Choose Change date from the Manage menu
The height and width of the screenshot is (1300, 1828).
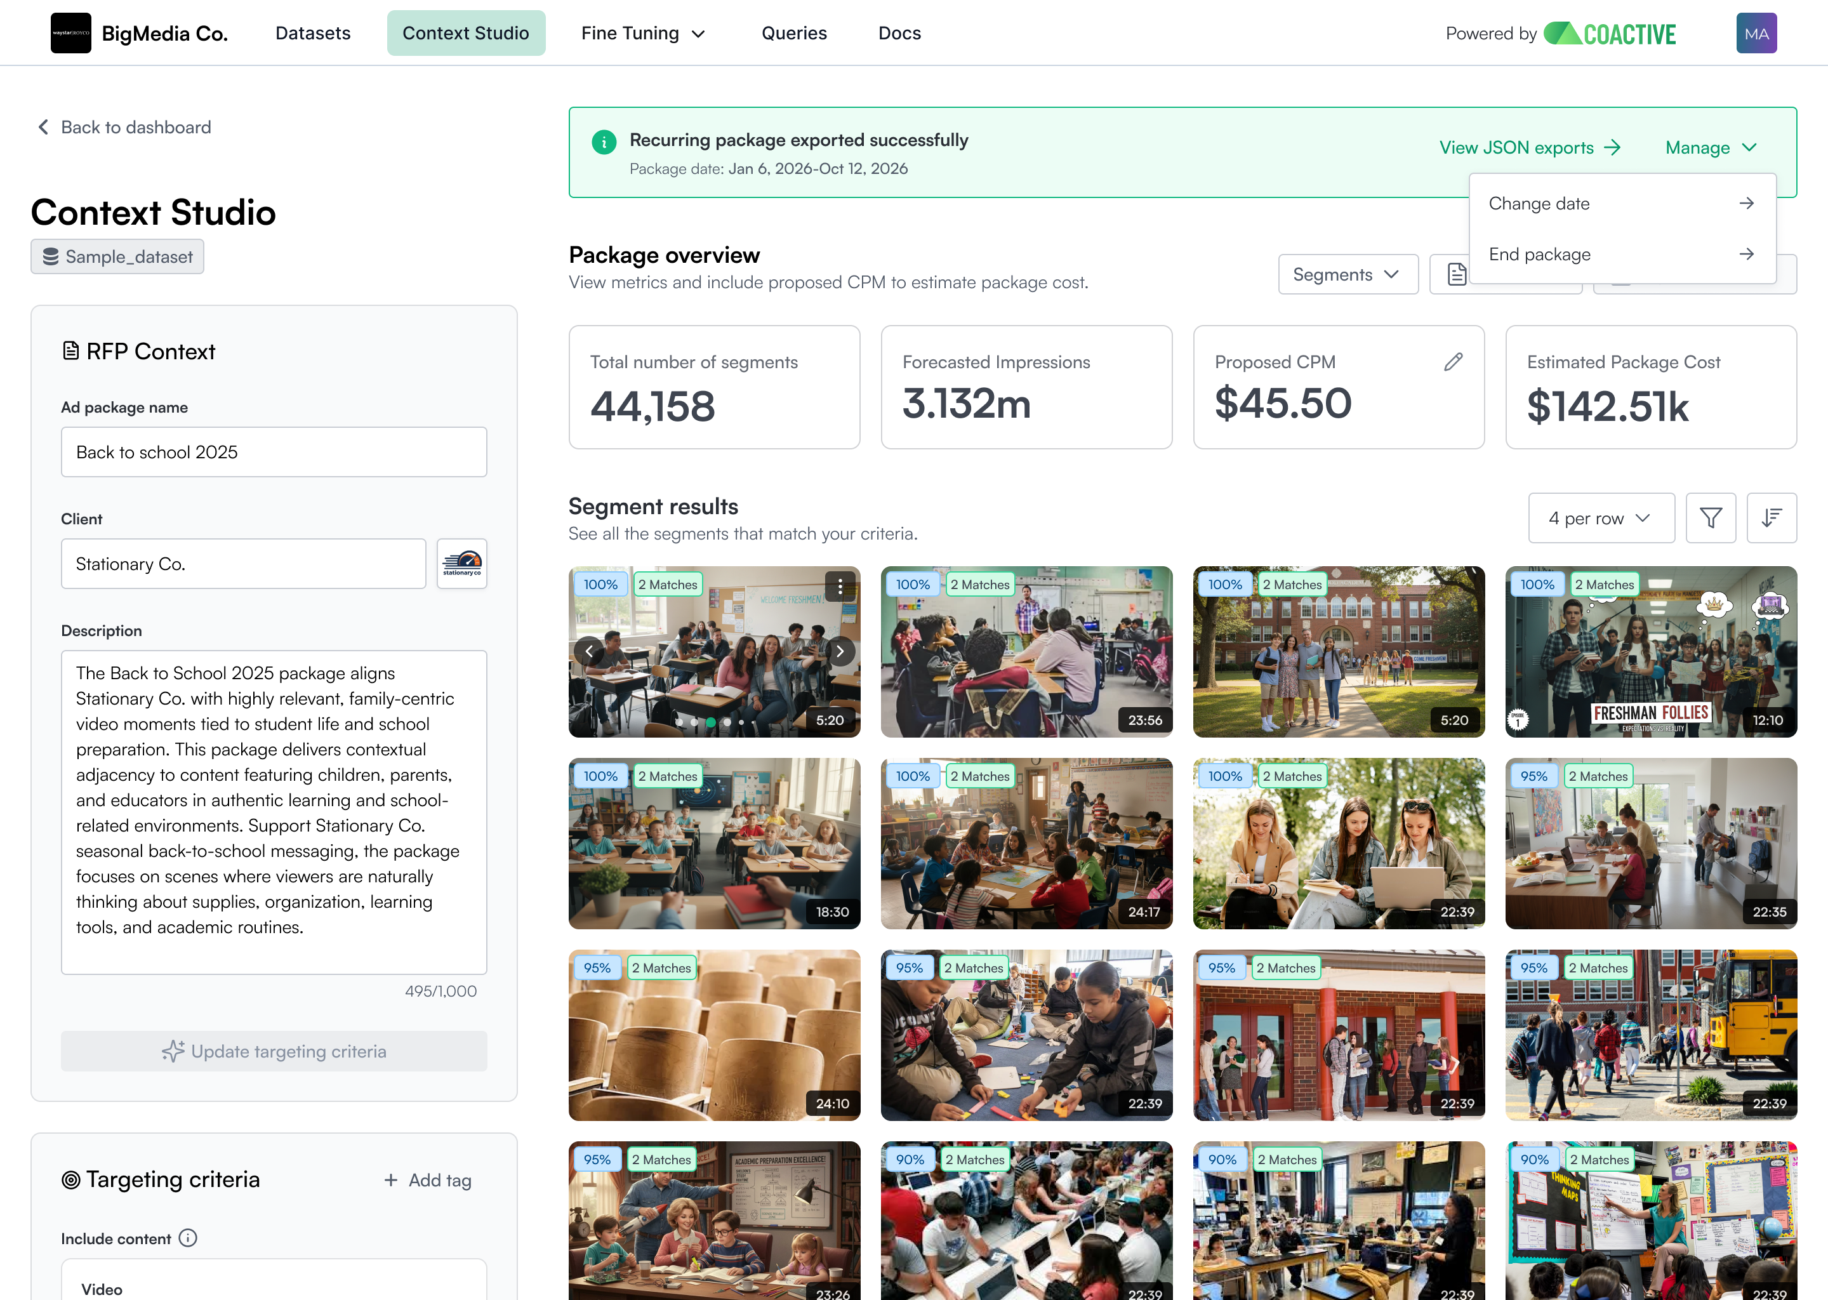[1622, 203]
